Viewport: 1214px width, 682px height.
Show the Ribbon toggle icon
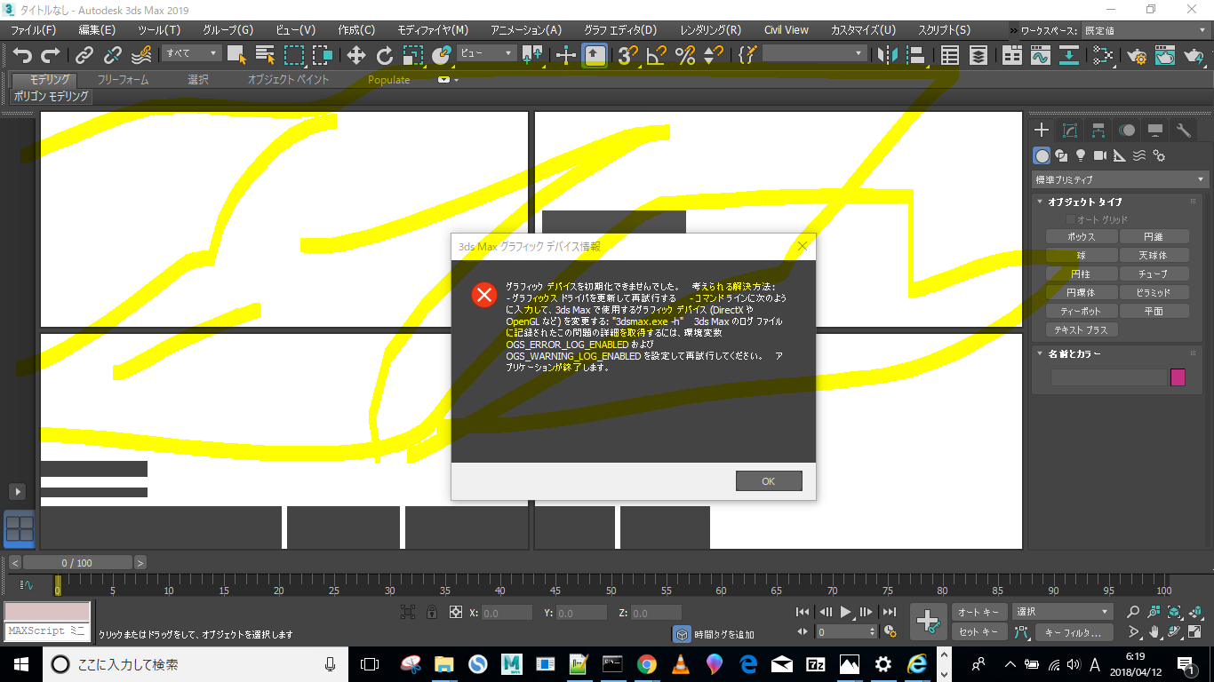tap(1012, 55)
